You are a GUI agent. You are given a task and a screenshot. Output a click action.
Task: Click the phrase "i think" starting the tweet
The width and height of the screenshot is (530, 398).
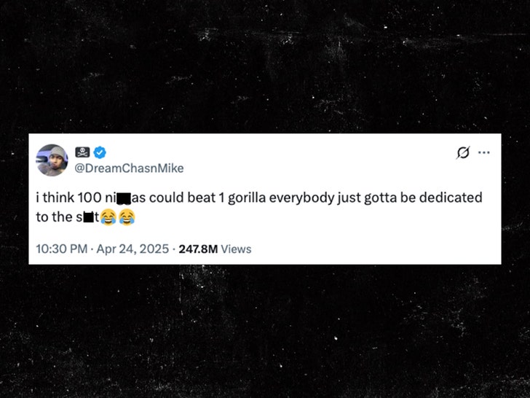(x=55, y=198)
